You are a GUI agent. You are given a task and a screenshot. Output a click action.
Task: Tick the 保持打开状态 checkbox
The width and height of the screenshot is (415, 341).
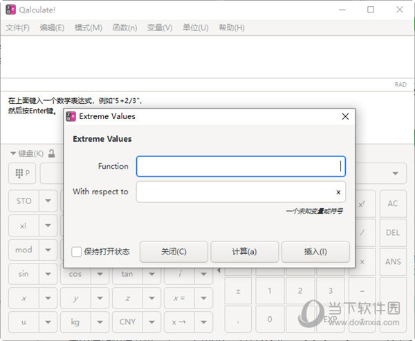77,252
